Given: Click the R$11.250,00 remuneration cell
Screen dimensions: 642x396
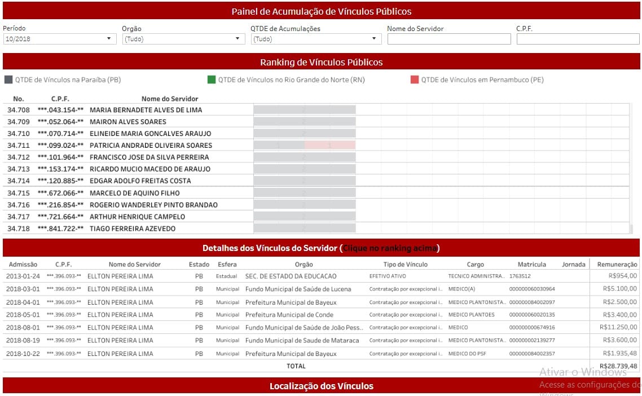Looking at the screenshot, I should tap(618, 328).
